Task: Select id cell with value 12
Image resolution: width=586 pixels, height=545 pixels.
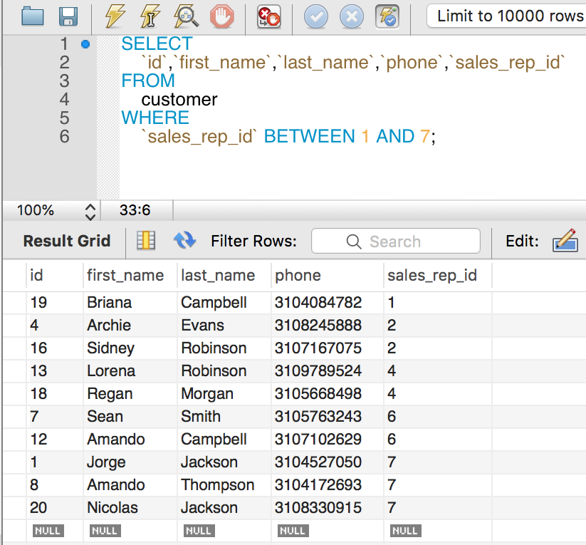Action: 55,440
